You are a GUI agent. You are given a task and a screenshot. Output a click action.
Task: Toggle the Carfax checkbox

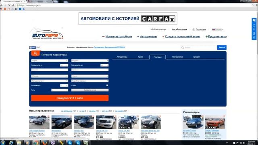[x=107, y=85]
